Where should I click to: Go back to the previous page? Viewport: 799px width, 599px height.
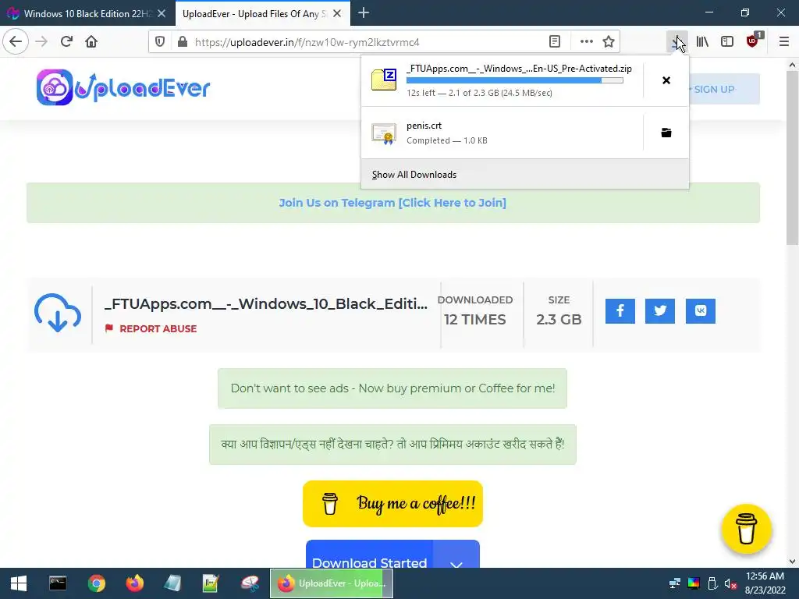[x=16, y=41]
